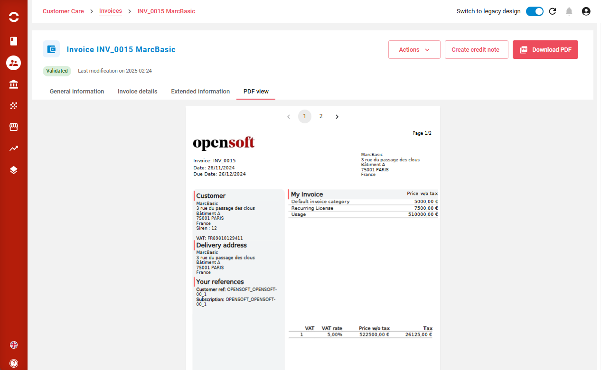The height and width of the screenshot is (370, 601).
Task: Select PDF page 1
Action: (305, 116)
